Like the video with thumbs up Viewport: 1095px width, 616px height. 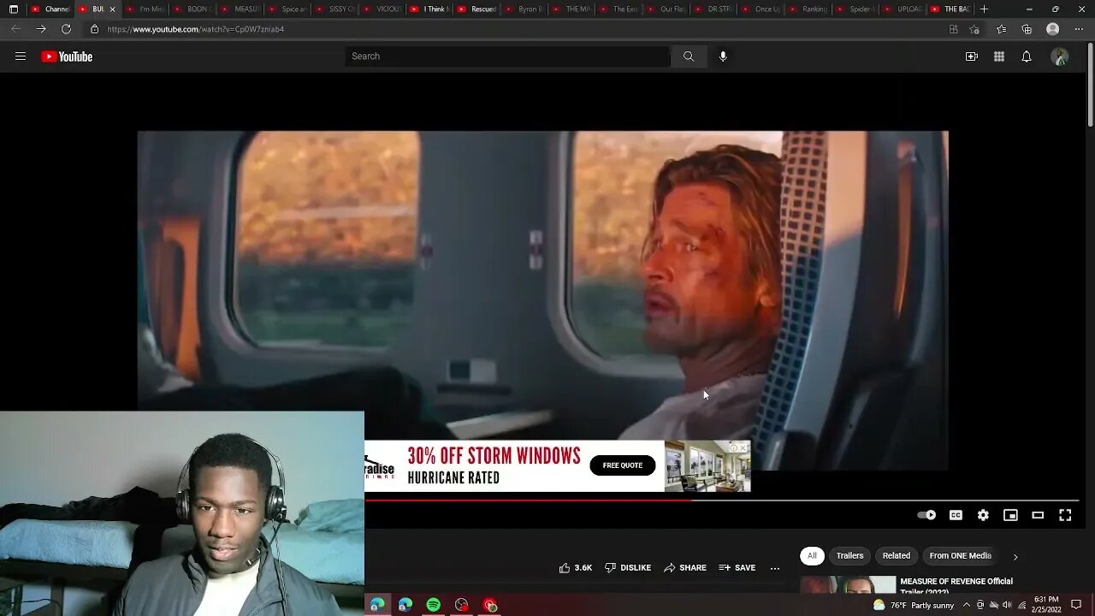pos(565,567)
